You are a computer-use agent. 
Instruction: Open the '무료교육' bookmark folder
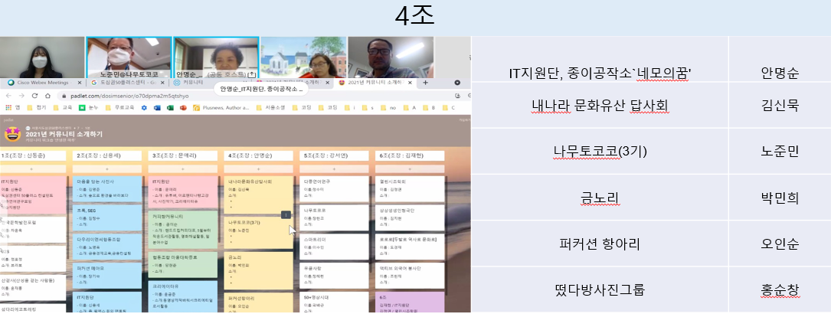coord(119,107)
